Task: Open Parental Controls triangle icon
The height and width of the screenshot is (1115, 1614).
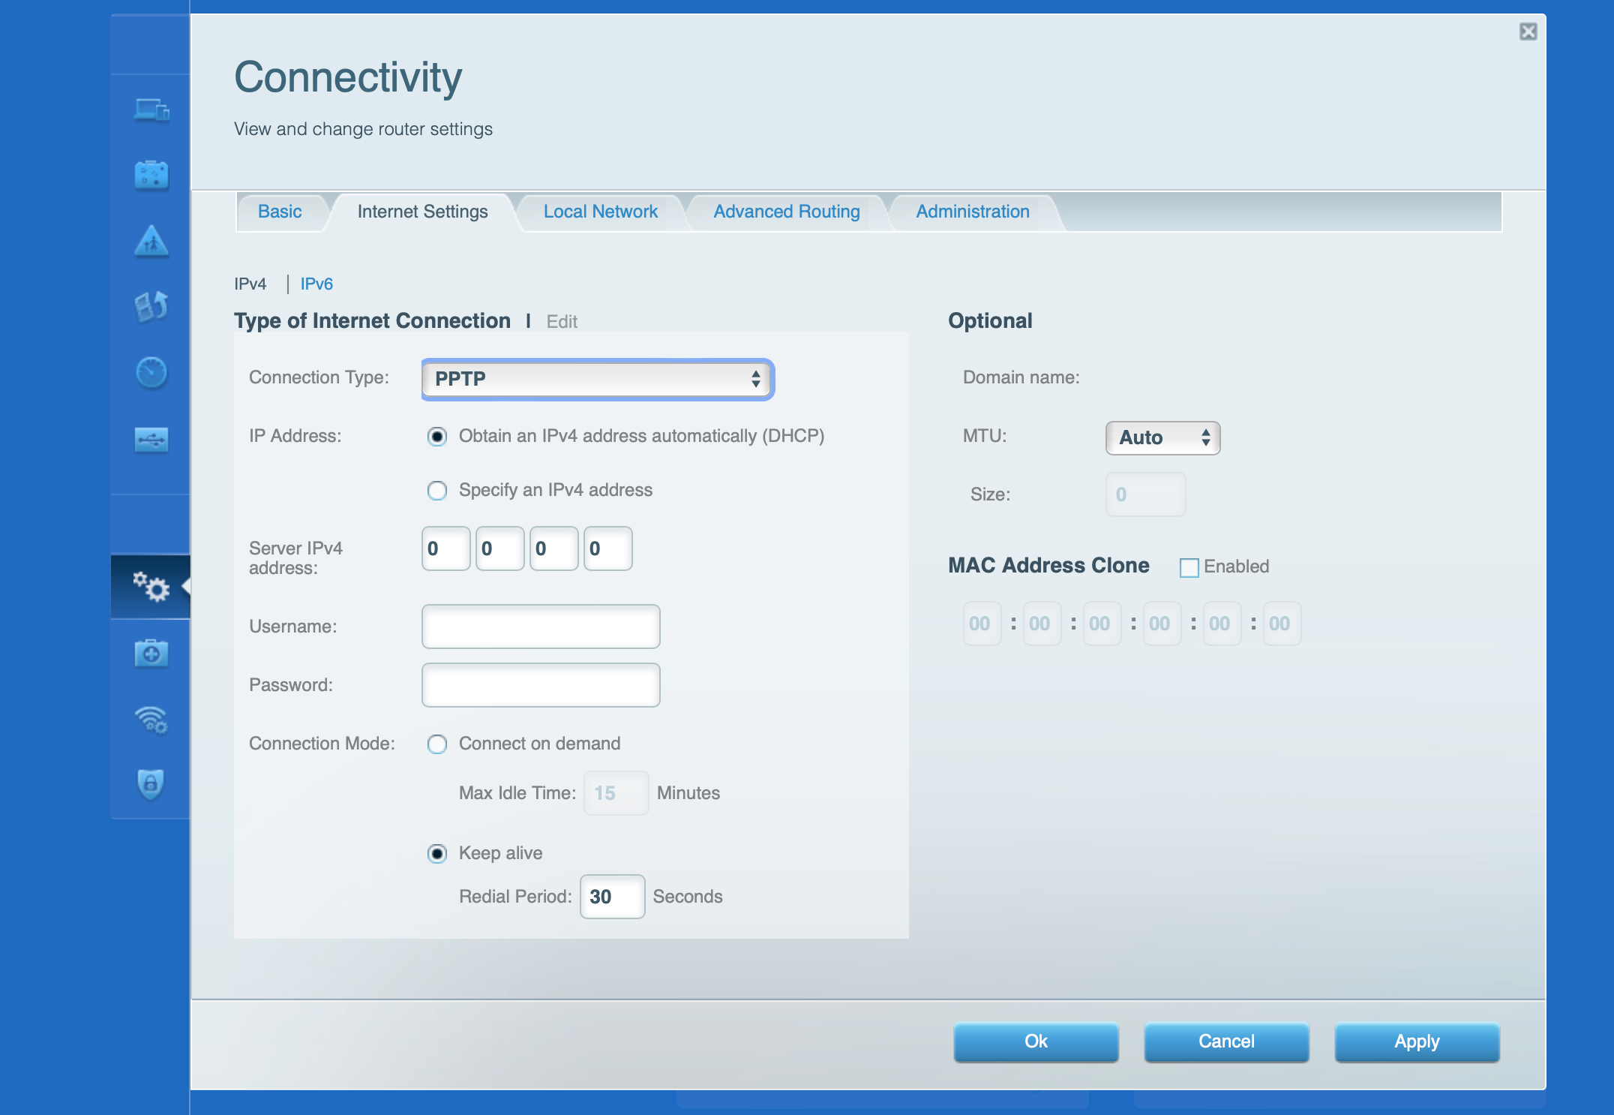Action: click(x=151, y=242)
